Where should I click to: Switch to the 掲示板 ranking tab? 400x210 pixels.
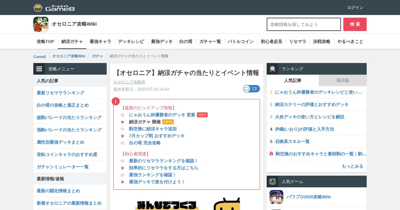pos(343,80)
